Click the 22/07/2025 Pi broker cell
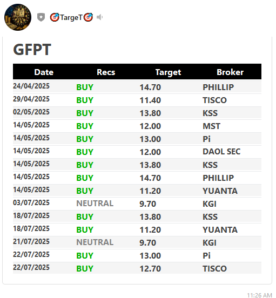The width and height of the screenshot is (276, 298). (x=206, y=255)
